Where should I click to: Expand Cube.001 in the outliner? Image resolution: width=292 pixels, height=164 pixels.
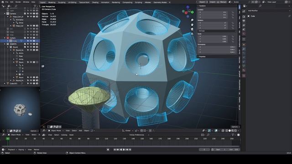tap(5, 83)
